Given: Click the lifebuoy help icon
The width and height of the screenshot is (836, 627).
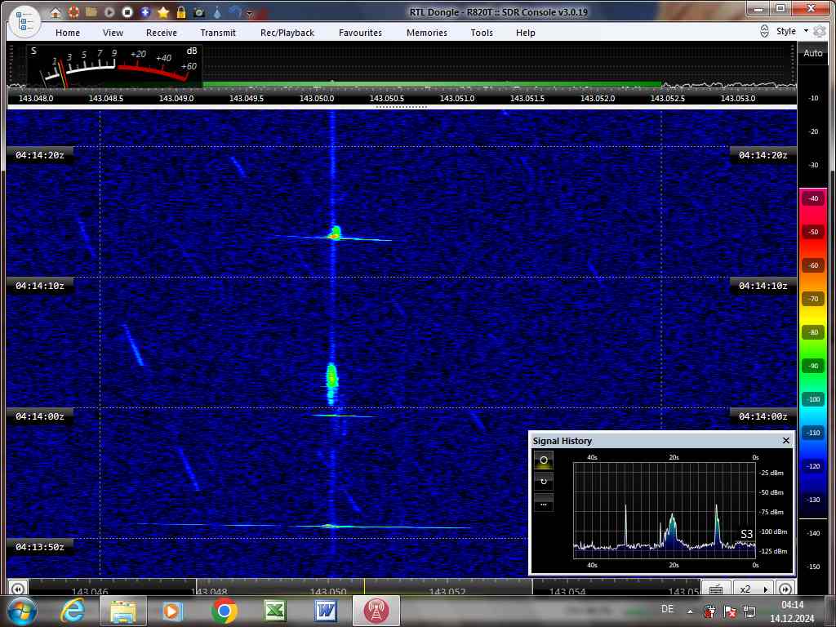Looking at the screenshot, I should pos(73,11).
